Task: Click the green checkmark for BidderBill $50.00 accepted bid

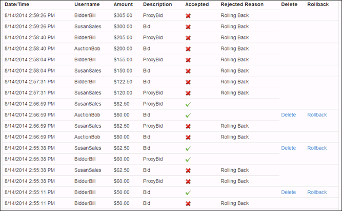Action: coord(188,193)
